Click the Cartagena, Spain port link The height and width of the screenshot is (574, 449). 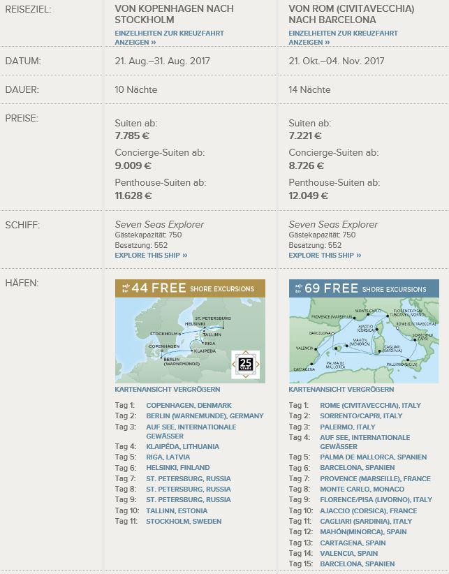(353, 543)
